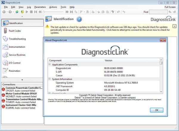Select Parameters in the sidebar
Viewport: 179px width, 131px height.
point(14,71)
